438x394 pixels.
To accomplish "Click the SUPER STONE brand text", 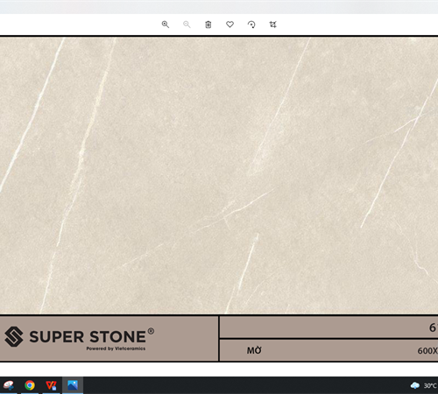I will pyautogui.click(x=88, y=337).
